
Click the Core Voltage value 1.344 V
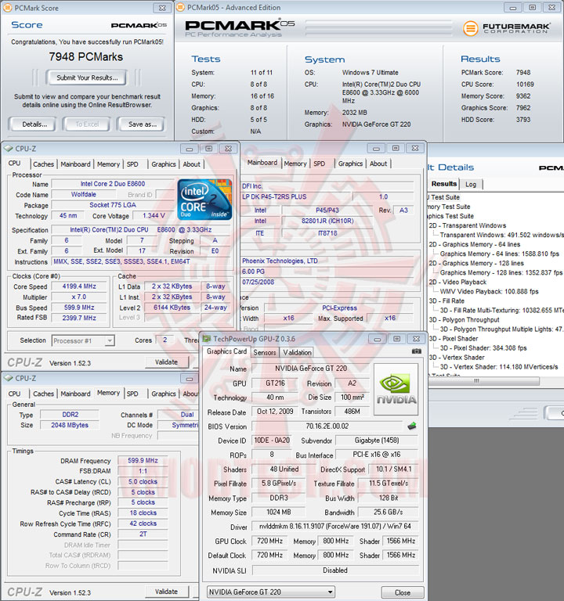click(154, 216)
